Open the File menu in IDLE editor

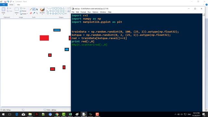pos(73,12)
